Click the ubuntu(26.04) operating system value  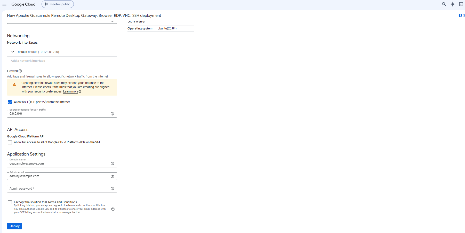(x=167, y=28)
